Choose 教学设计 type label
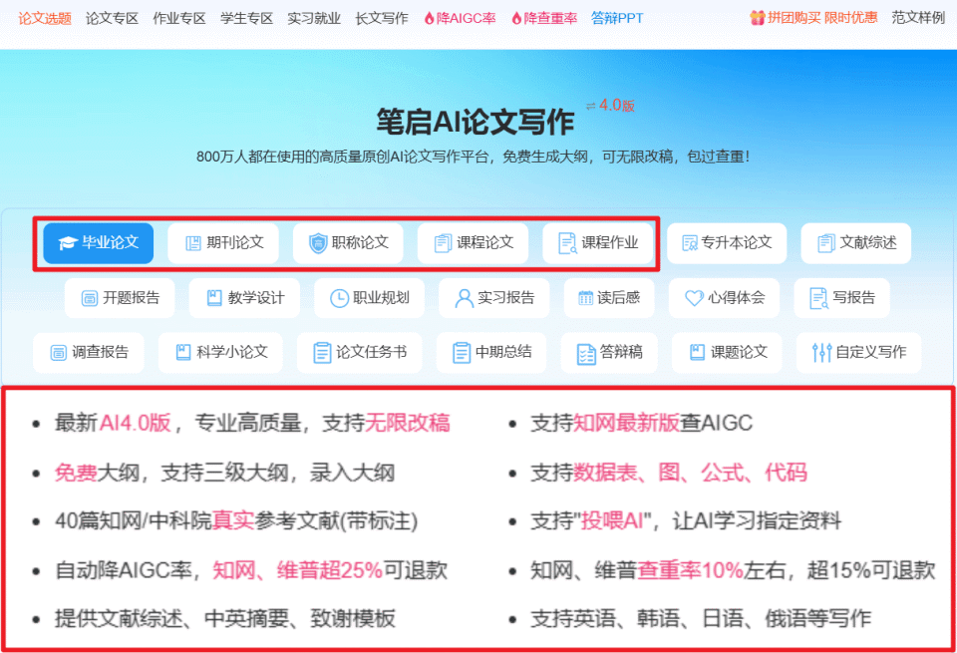The image size is (957, 653). [x=256, y=298]
